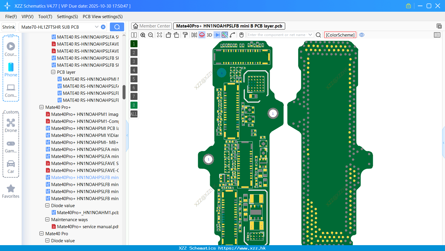Image resolution: width=445 pixels, height=251 pixels.
Task: Click the window layout icon beside tabs
Action: click(439, 26)
